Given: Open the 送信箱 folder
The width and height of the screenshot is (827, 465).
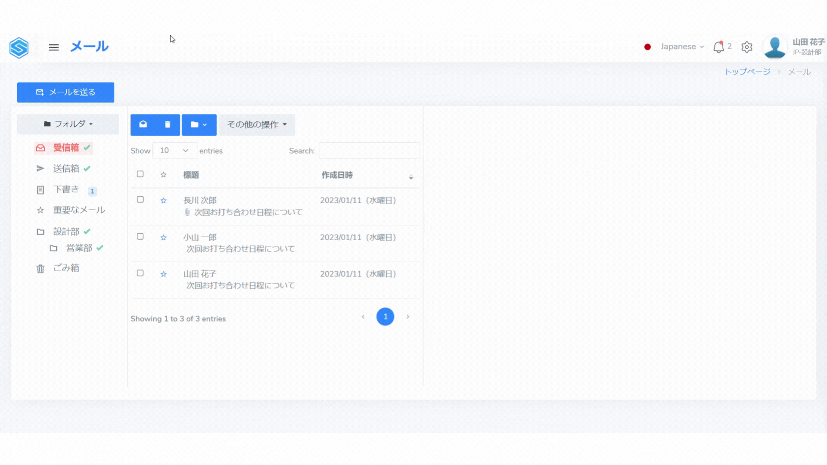Looking at the screenshot, I should coord(66,168).
